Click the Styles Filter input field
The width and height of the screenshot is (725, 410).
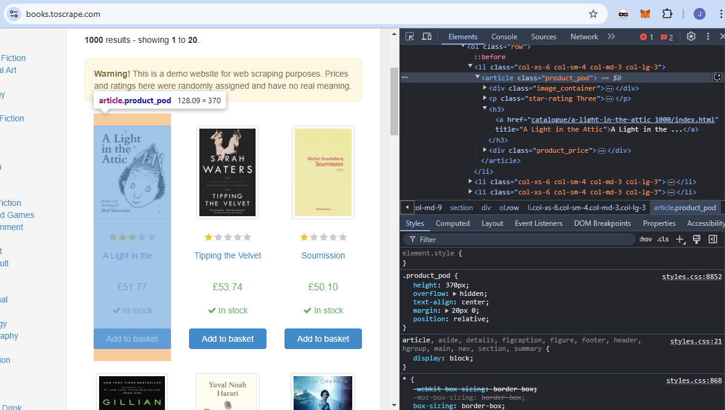[x=483, y=239]
